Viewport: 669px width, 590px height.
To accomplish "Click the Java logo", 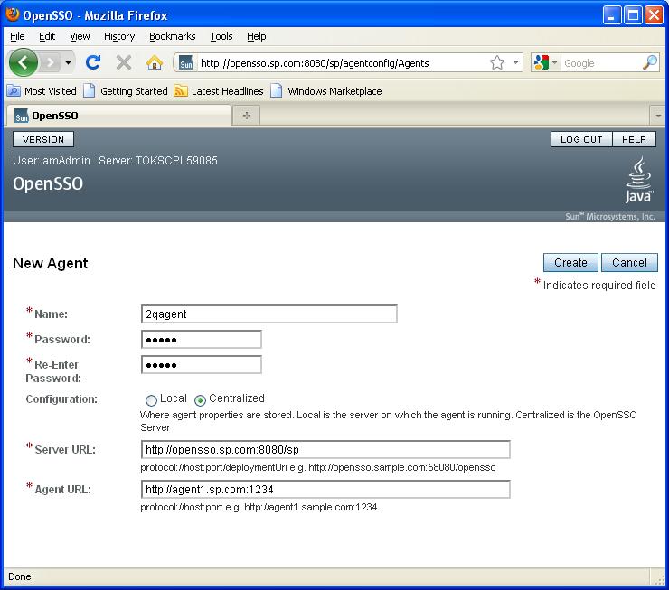I will coord(638,180).
